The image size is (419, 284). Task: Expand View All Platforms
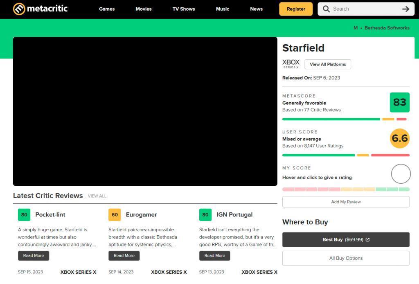coord(328,64)
